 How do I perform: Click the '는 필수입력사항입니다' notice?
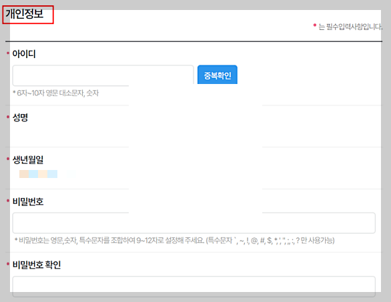click(350, 27)
